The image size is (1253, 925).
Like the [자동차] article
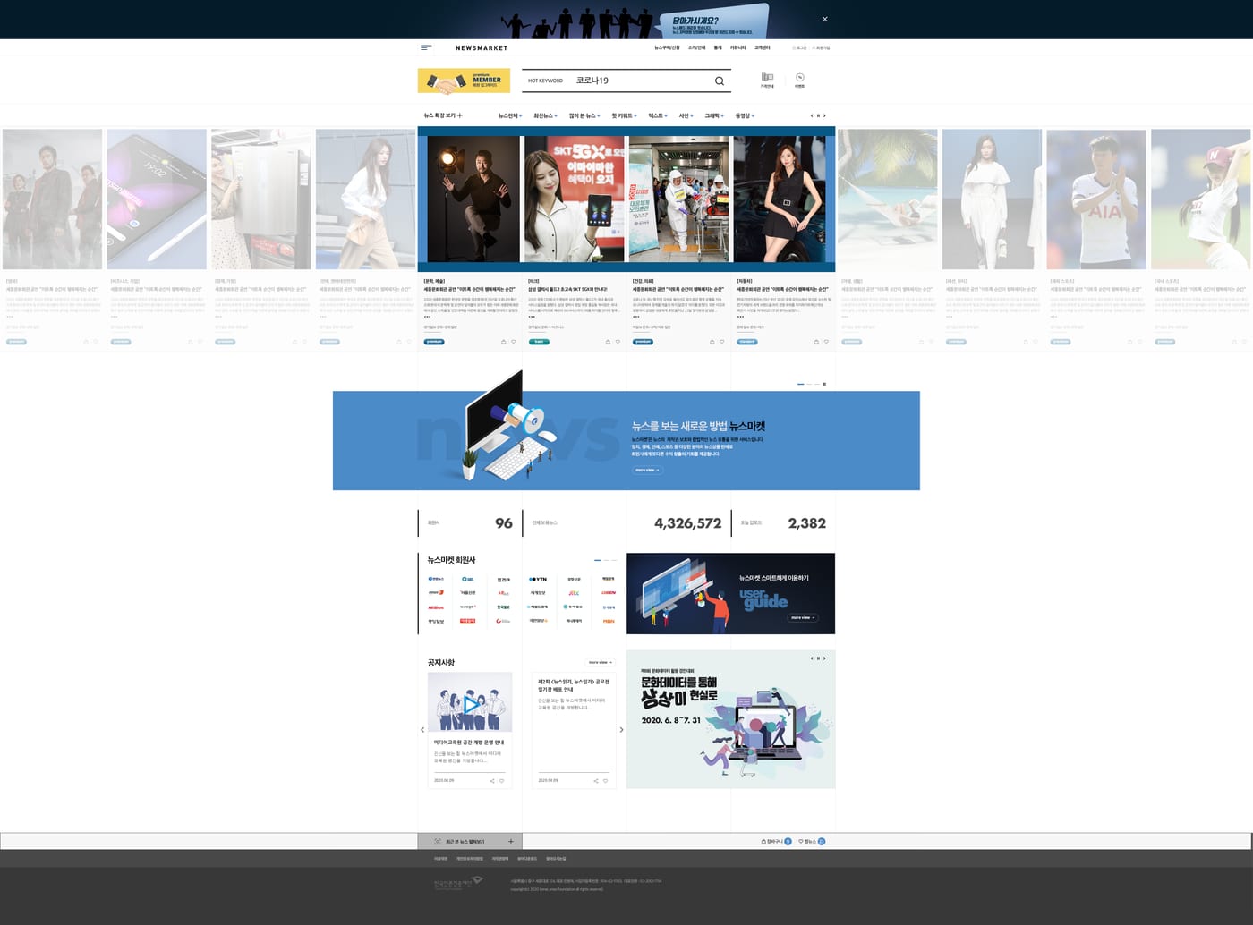point(826,342)
